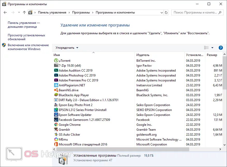The width and height of the screenshot is (227, 167).
Task: Select the size value 891 М
Action: (218, 71)
